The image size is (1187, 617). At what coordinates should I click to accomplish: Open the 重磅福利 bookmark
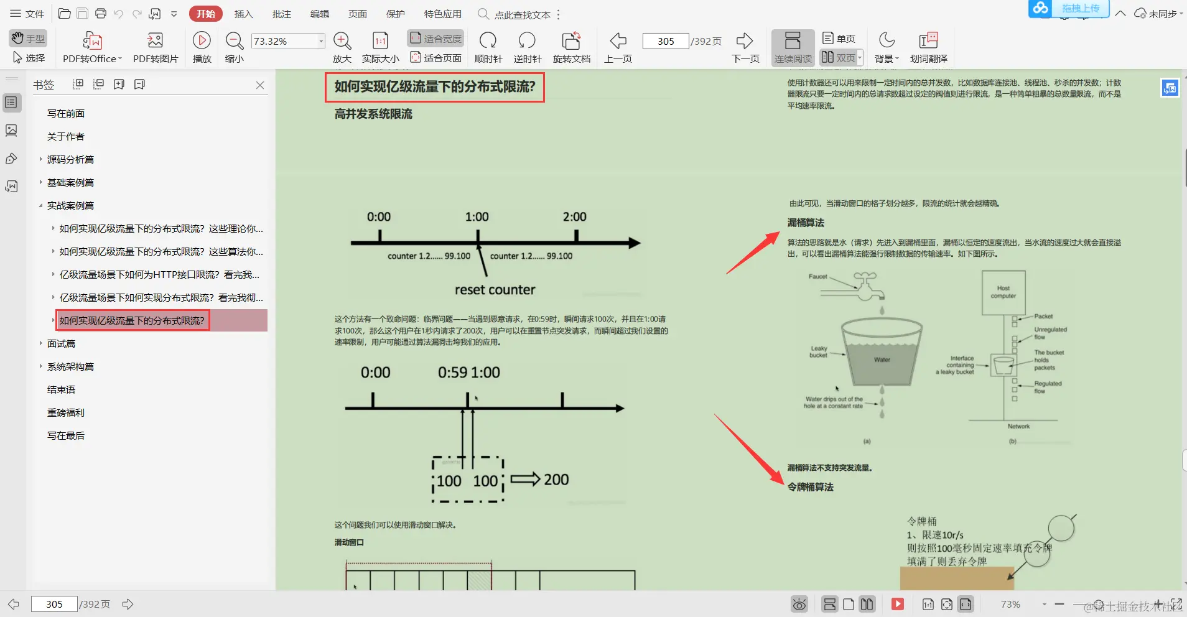tap(66, 412)
